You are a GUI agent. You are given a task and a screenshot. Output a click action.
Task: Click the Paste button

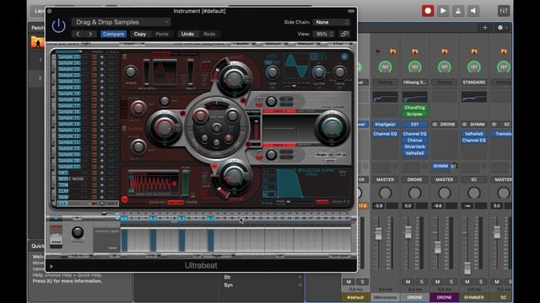[162, 34]
